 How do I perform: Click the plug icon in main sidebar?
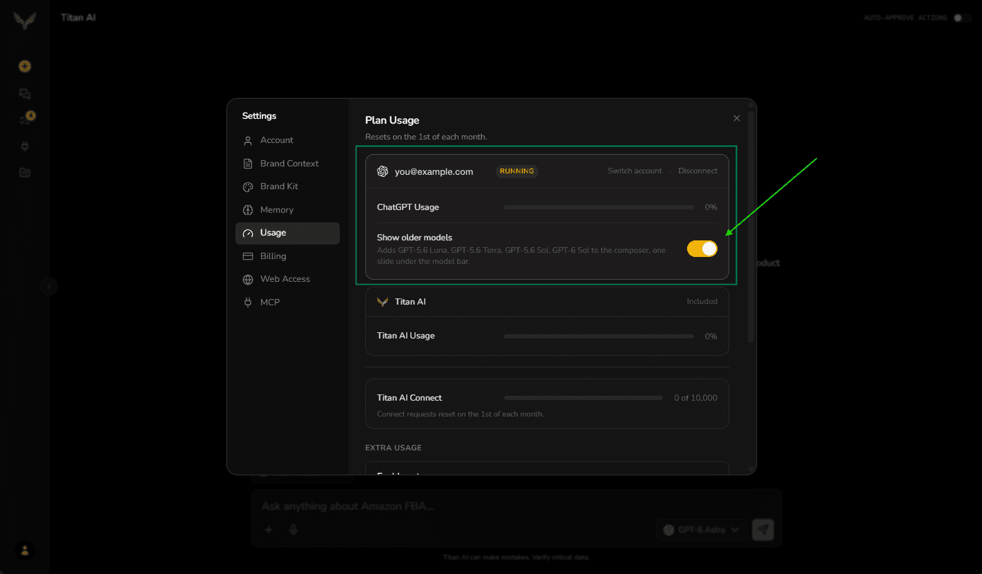click(x=25, y=146)
